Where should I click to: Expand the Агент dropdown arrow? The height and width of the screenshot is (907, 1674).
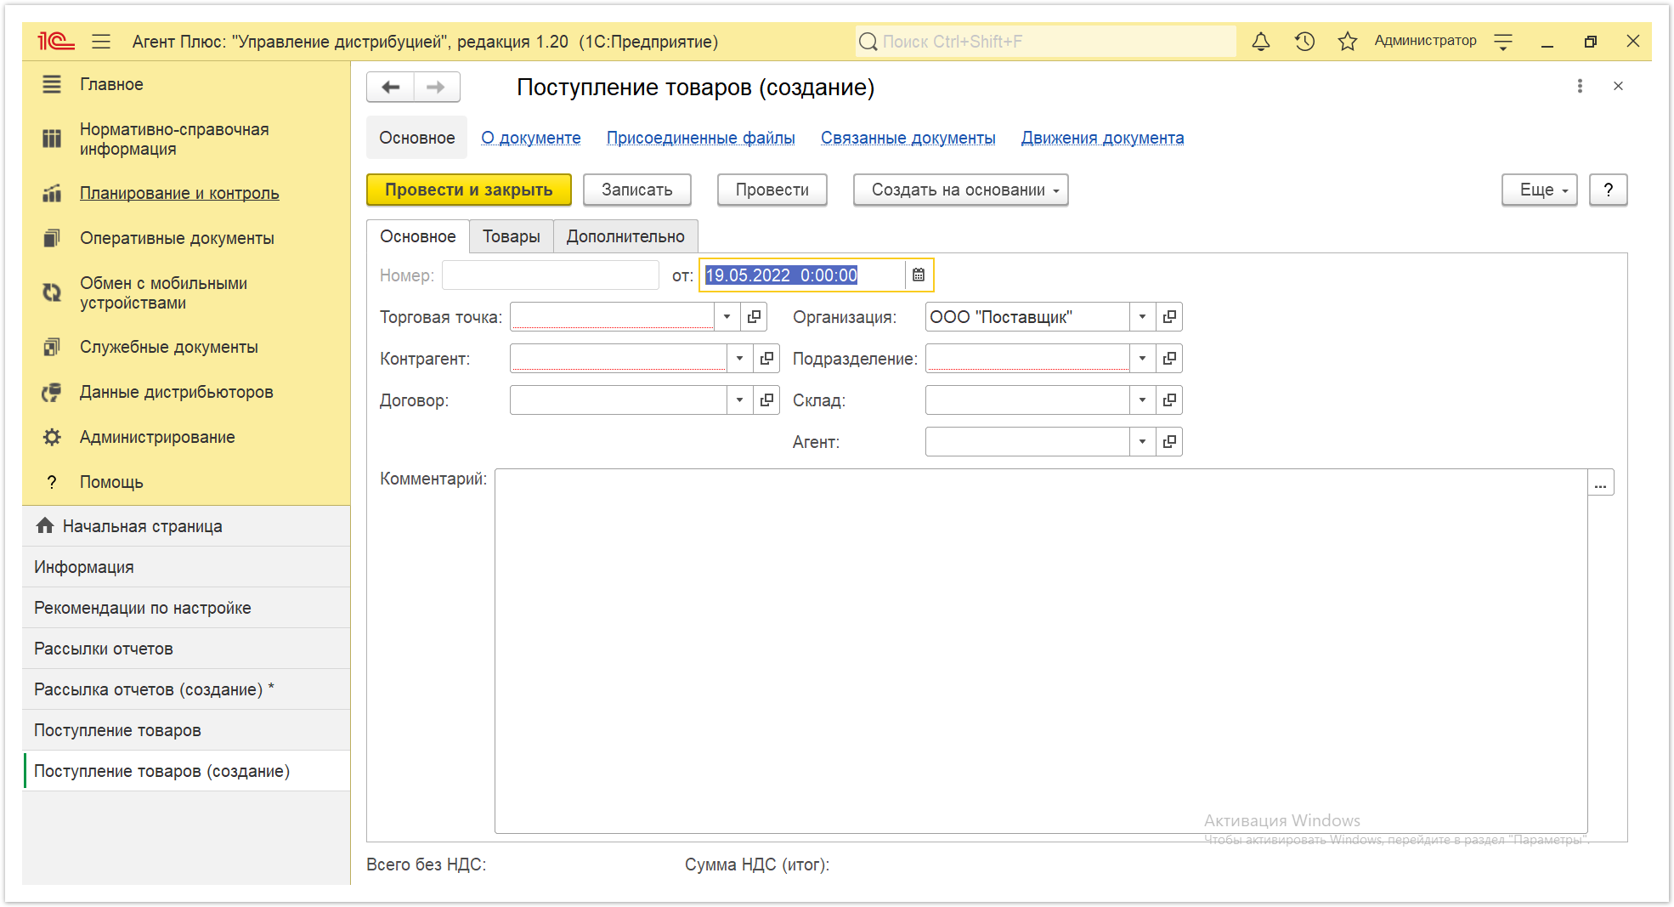[x=1143, y=441]
